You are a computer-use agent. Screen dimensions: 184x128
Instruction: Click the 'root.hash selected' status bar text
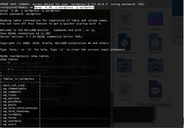pyautogui.click(x=154, y=105)
